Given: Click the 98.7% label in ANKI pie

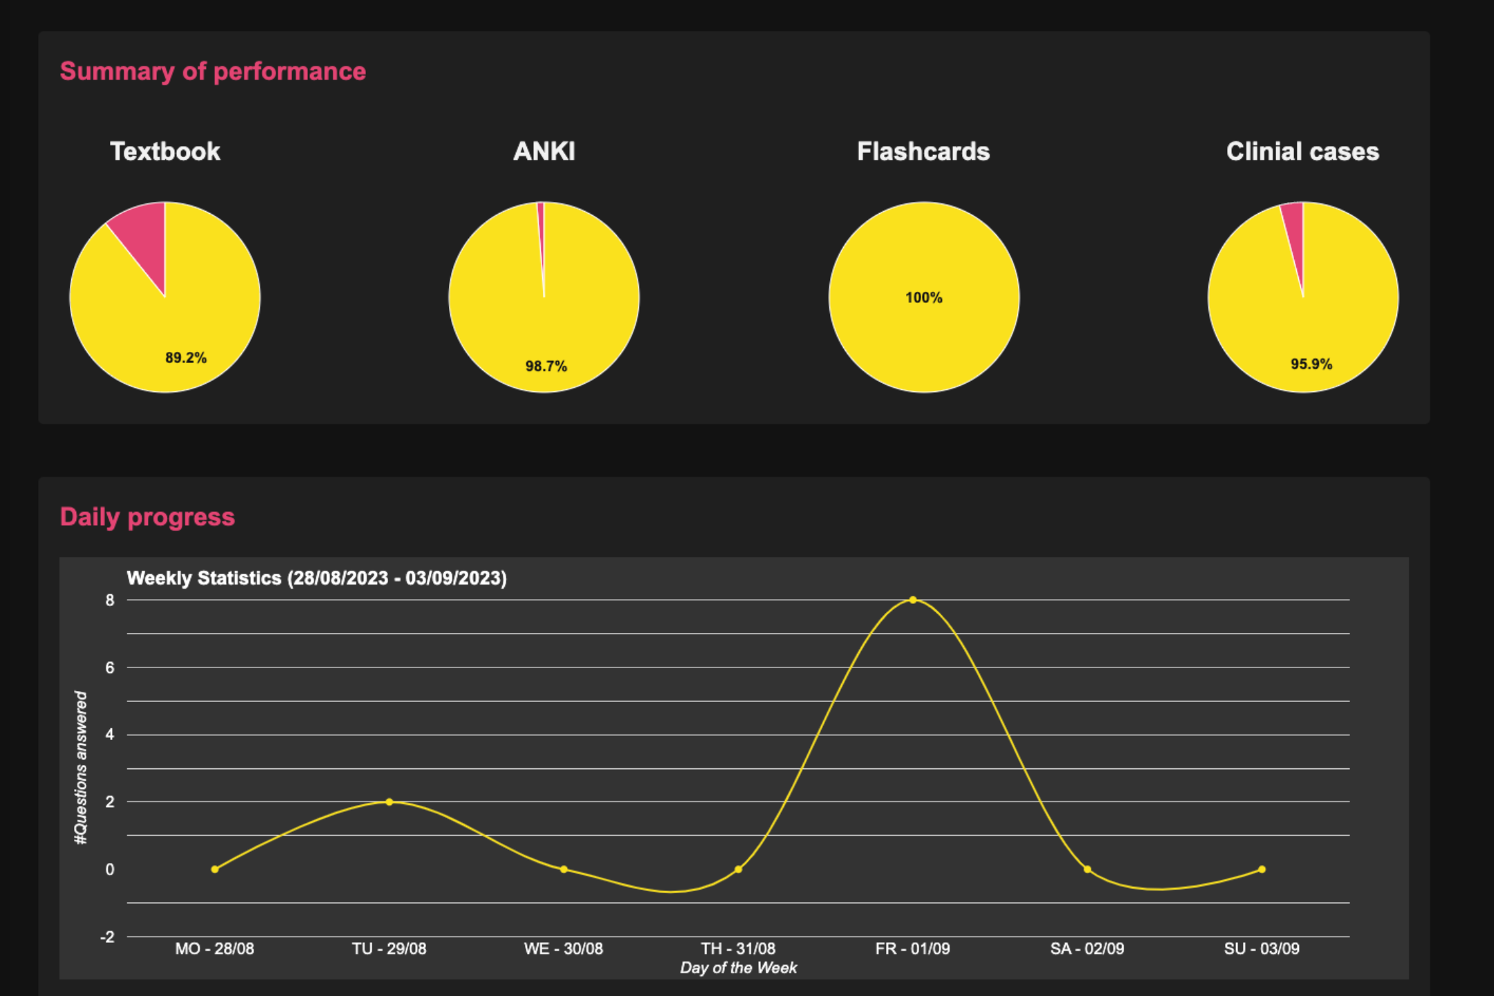Looking at the screenshot, I should point(546,366).
